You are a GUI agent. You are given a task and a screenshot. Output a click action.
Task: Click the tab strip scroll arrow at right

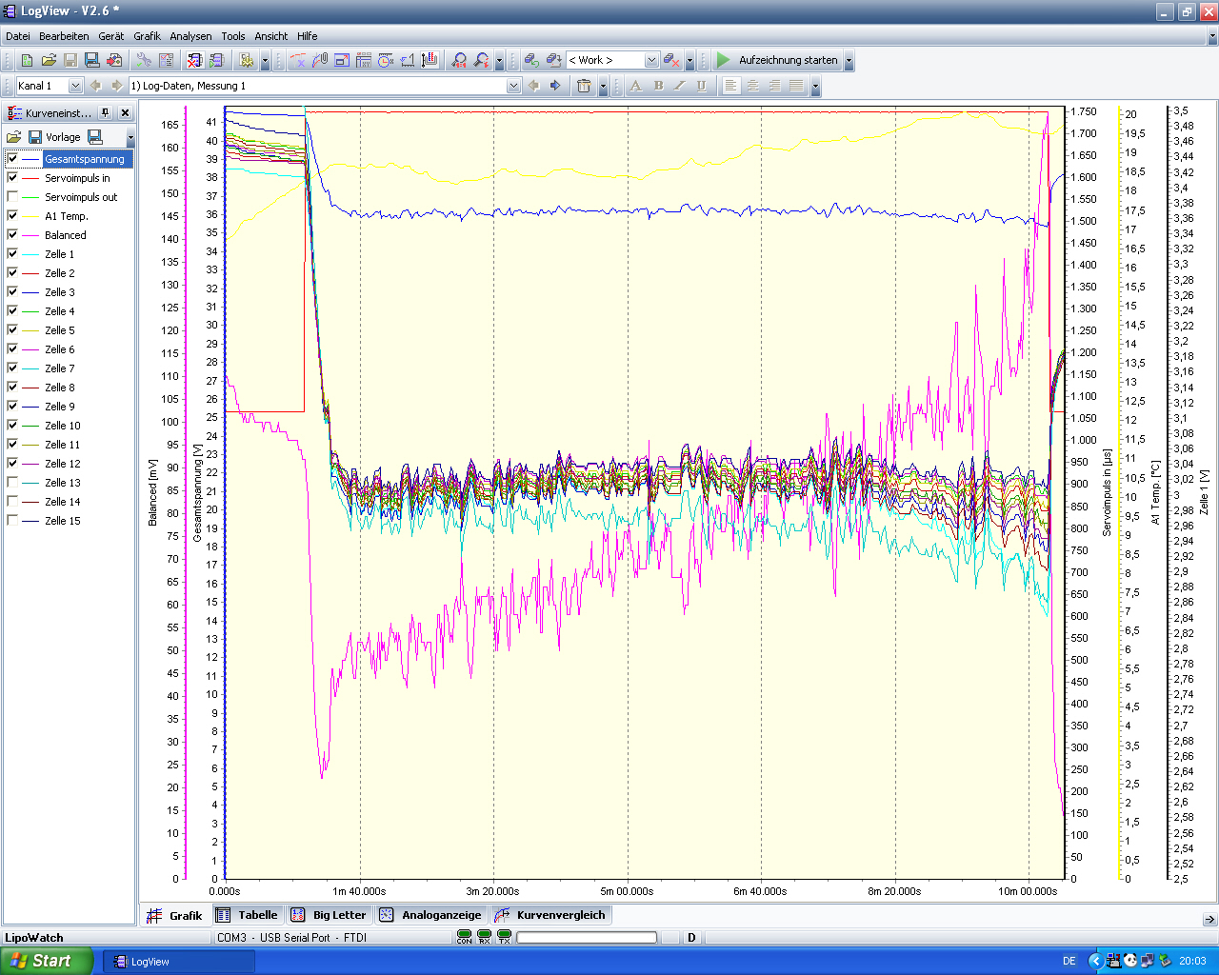click(1209, 920)
